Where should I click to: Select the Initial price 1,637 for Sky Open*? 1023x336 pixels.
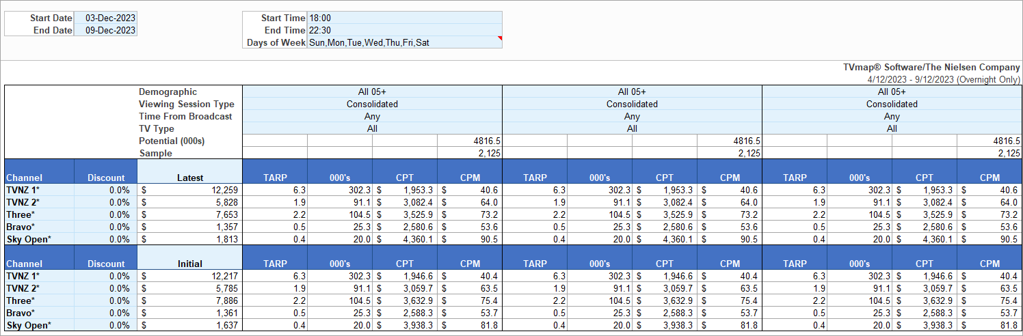pos(190,325)
